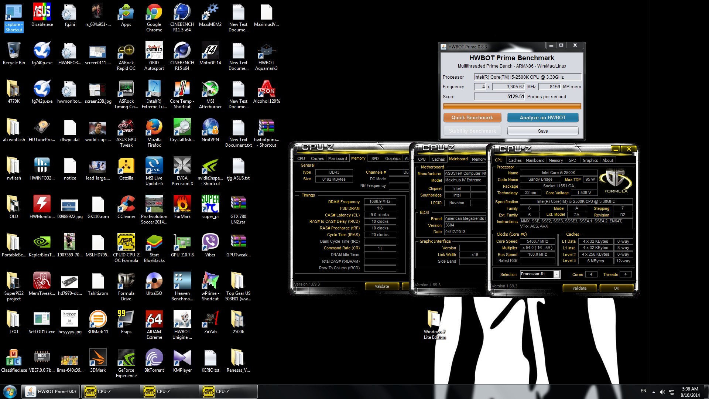Click the volume icon in system tray
This screenshot has height=399, width=709.
[x=662, y=392]
